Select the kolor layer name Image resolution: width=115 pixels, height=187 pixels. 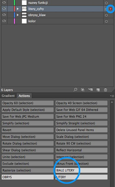point(32,21)
